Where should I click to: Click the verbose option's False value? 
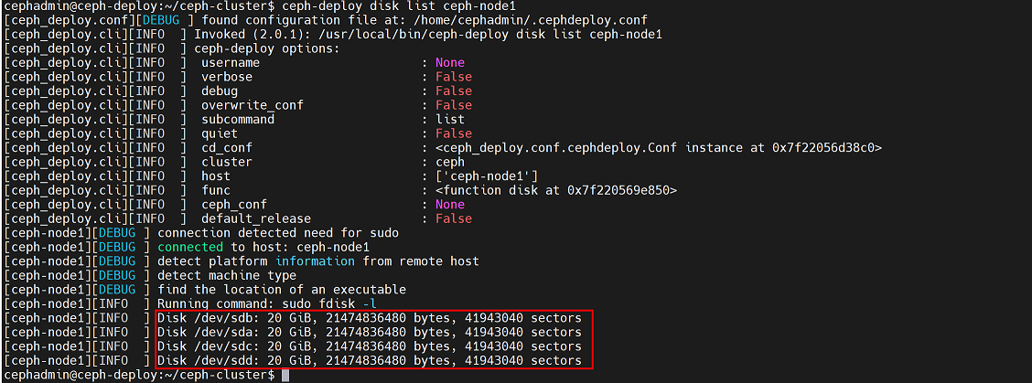(x=454, y=77)
